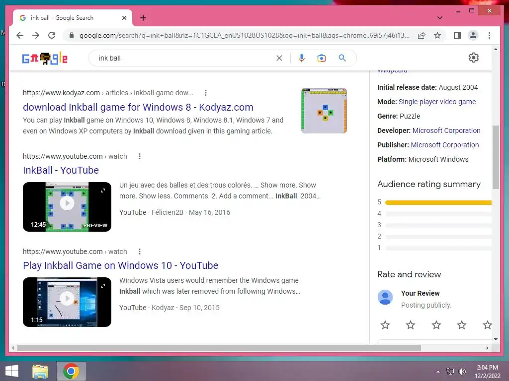Open Play Inkball Game on Windows 10 link
This screenshot has height=381, width=509.
[120, 265]
